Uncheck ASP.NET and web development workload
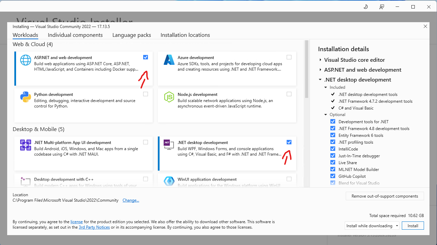437x245 pixels. pyautogui.click(x=146, y=57)
